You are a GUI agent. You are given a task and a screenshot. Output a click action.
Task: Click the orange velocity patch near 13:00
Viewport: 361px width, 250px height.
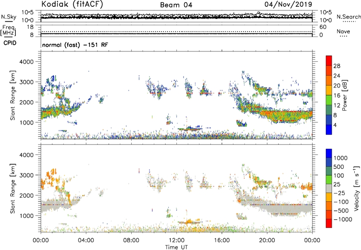click(x=190, y=222)
